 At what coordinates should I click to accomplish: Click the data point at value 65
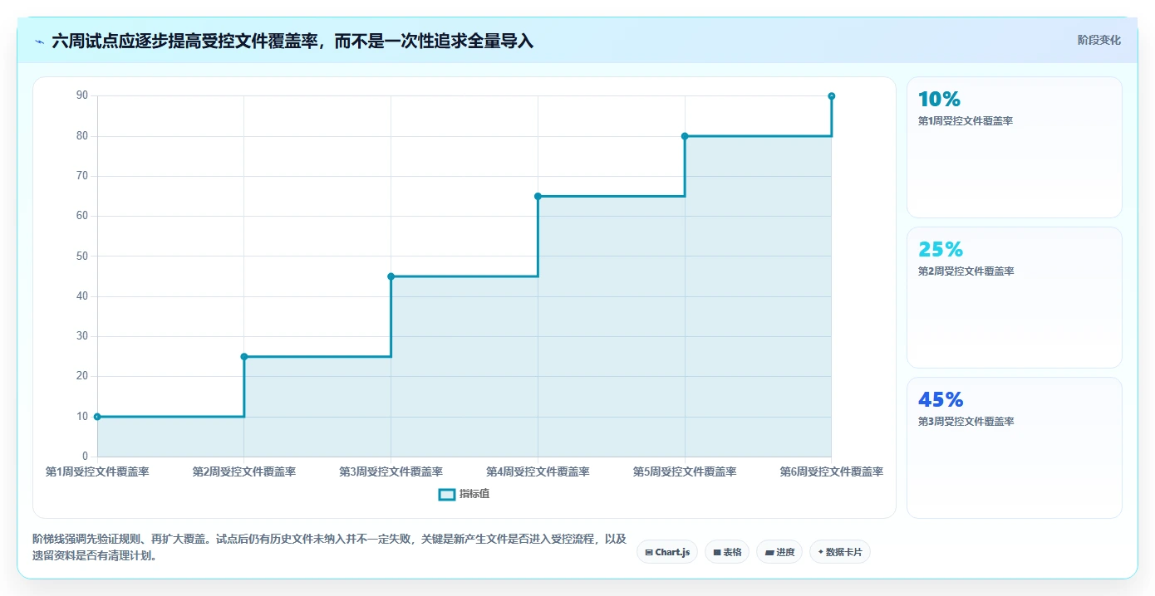(538, 197)
